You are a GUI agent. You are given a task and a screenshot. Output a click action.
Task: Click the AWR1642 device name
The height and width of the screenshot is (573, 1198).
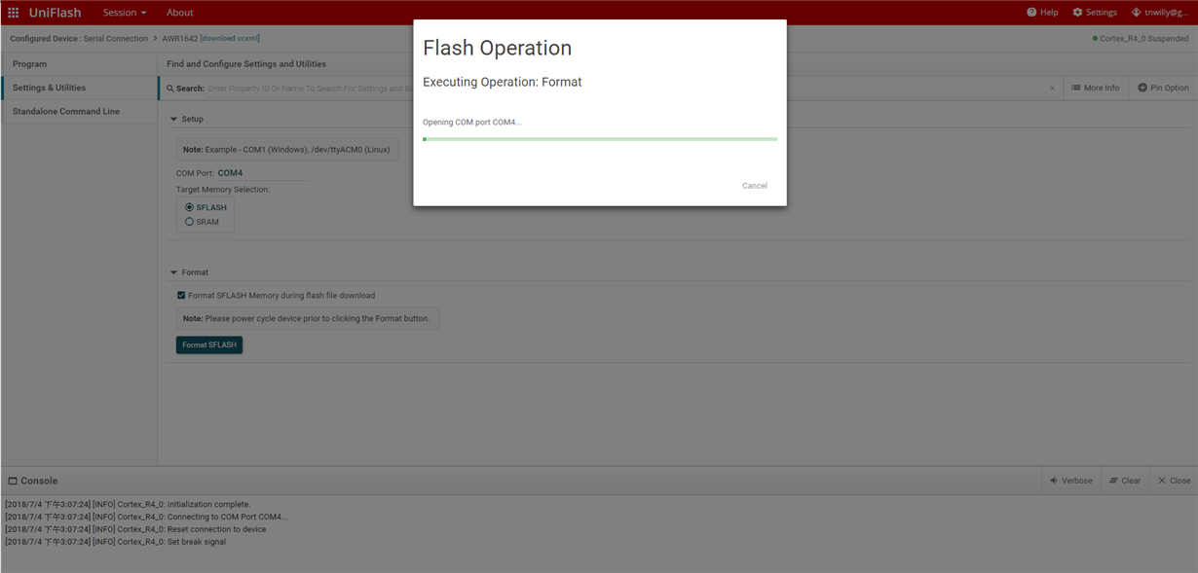(x=179, y=39)
